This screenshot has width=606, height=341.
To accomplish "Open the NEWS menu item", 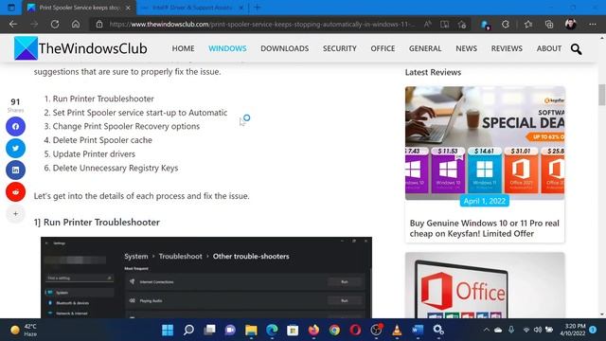I will 466,48.
